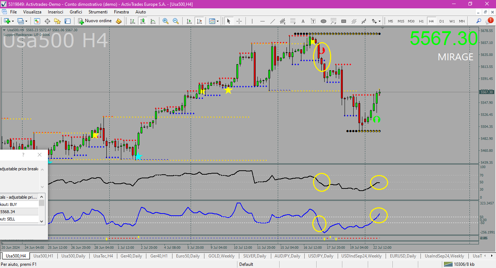The width and height of the screenshot is (496, 268).
Task: Select the M5 timeframe
Action: point(391,21)
